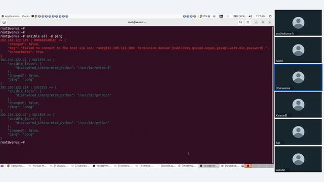Screen dimensions: 324x182
Task: Open the clock showing 7:27 AM
Action: [x=260, y=16]
